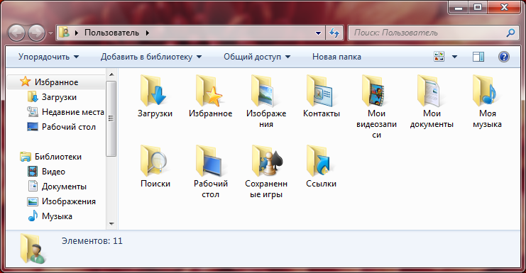Toggle the preview pane button
The height and width of the screenshot is (273, 526).
tap(478, 57)
